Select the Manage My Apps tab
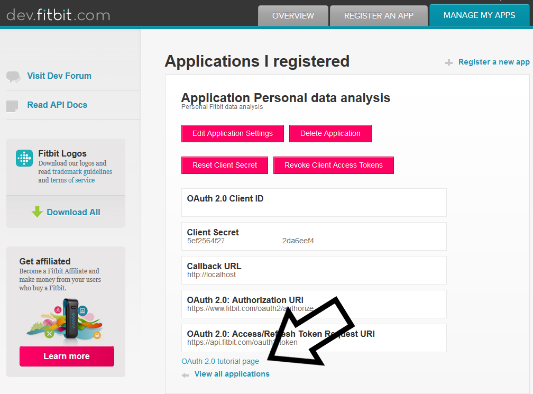This screenshot has width=533, height=394. (x=479, y=15)
